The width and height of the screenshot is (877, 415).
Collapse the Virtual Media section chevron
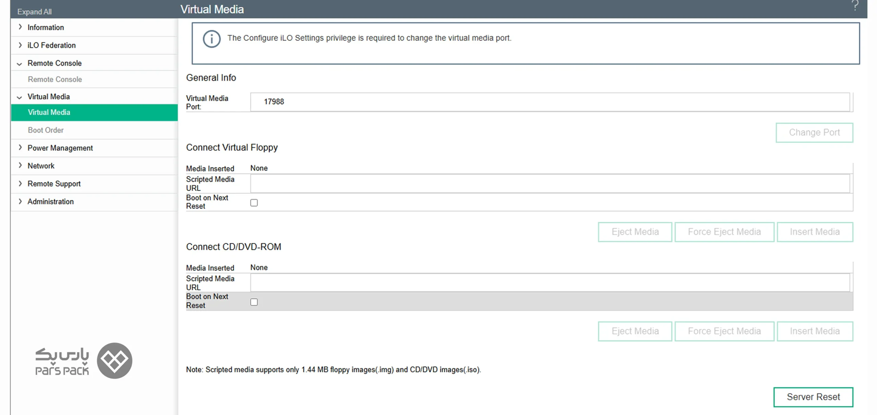(20, 97)
